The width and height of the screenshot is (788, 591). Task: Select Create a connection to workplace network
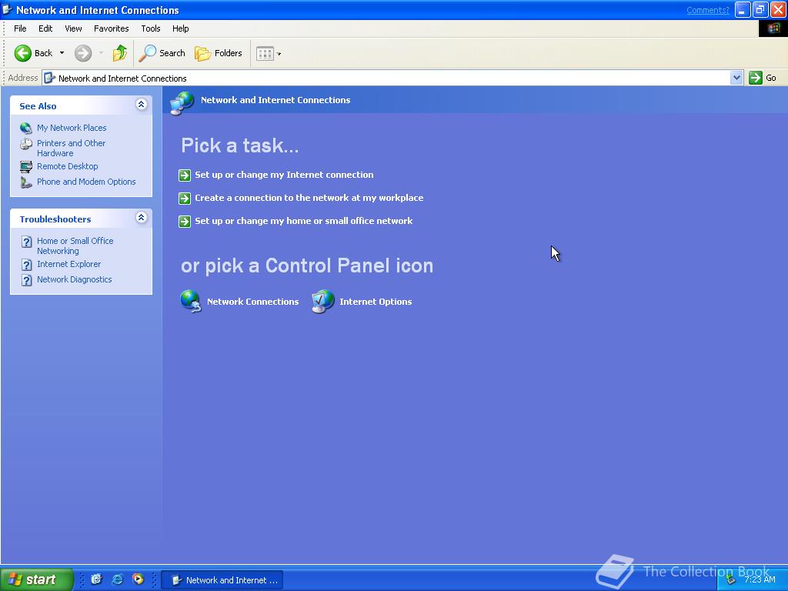(309, 198)
